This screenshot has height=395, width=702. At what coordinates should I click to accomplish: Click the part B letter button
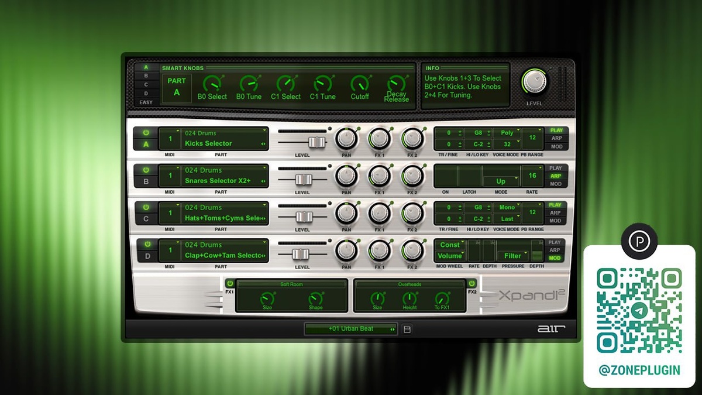pos(146,182)
